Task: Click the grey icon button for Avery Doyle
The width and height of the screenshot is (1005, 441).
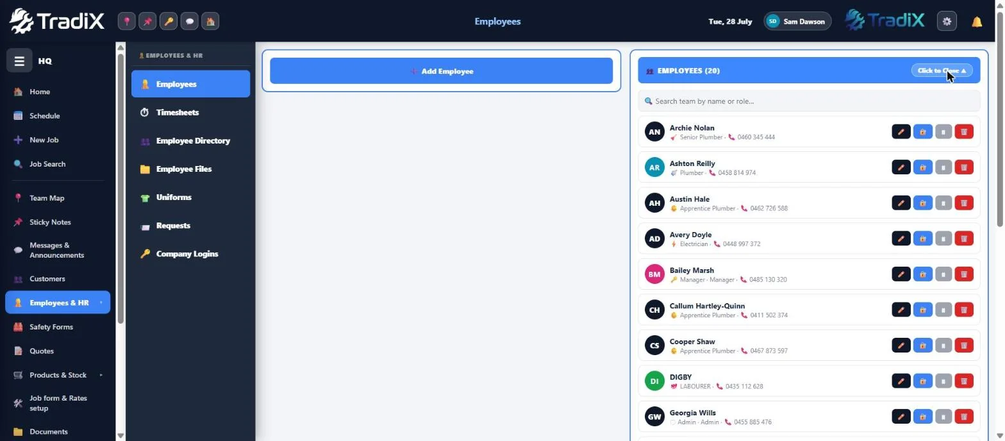Action: click(943, 238)
